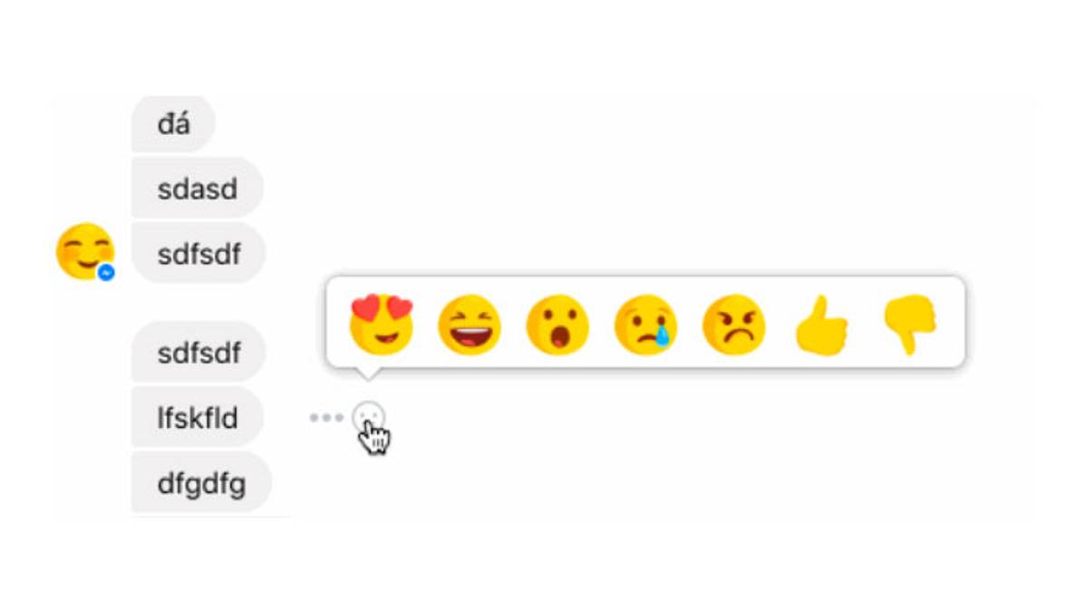Open the three-dot more options menu

326,418
